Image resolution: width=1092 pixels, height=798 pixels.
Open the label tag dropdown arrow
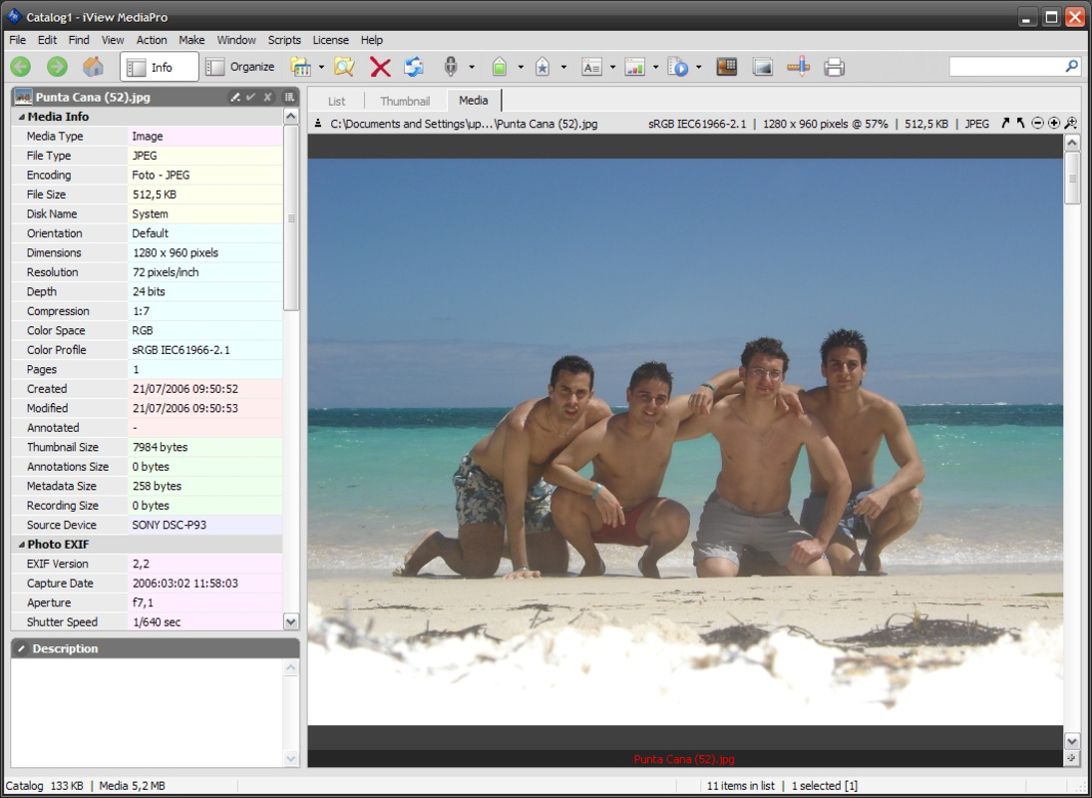pos(521,68)
